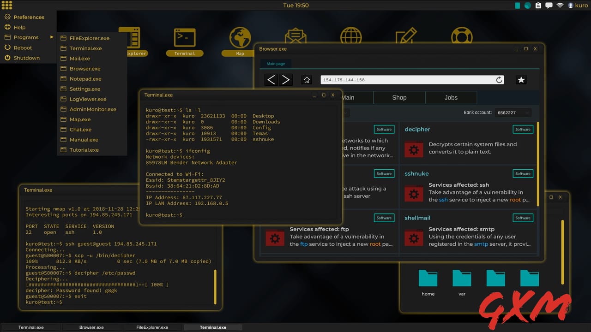Launch Terminal from its desktop icon
591x332 pixels.
tap(184, 38)
